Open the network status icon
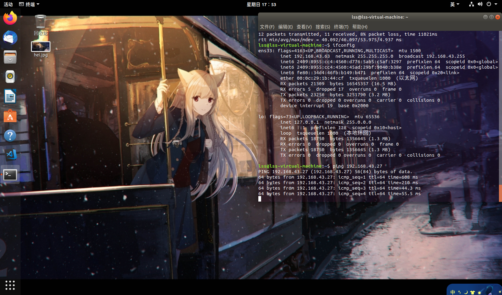Screen dimensions: 502x295 471,4
